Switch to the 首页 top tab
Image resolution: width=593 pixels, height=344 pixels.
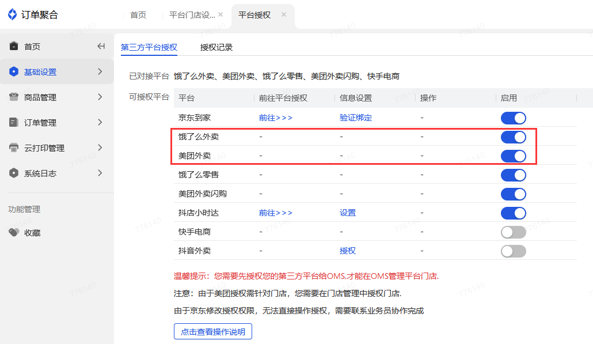click(138, 15)
